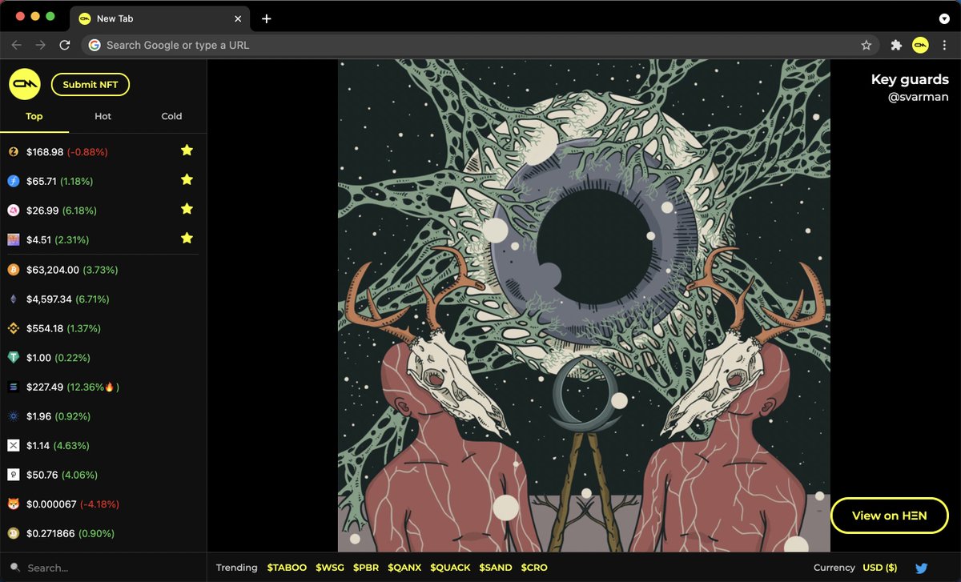Click the Ethereum icon at $4,597.34
Screen dimensions: 961x582
pyautogui.click(x=13, y=299)
